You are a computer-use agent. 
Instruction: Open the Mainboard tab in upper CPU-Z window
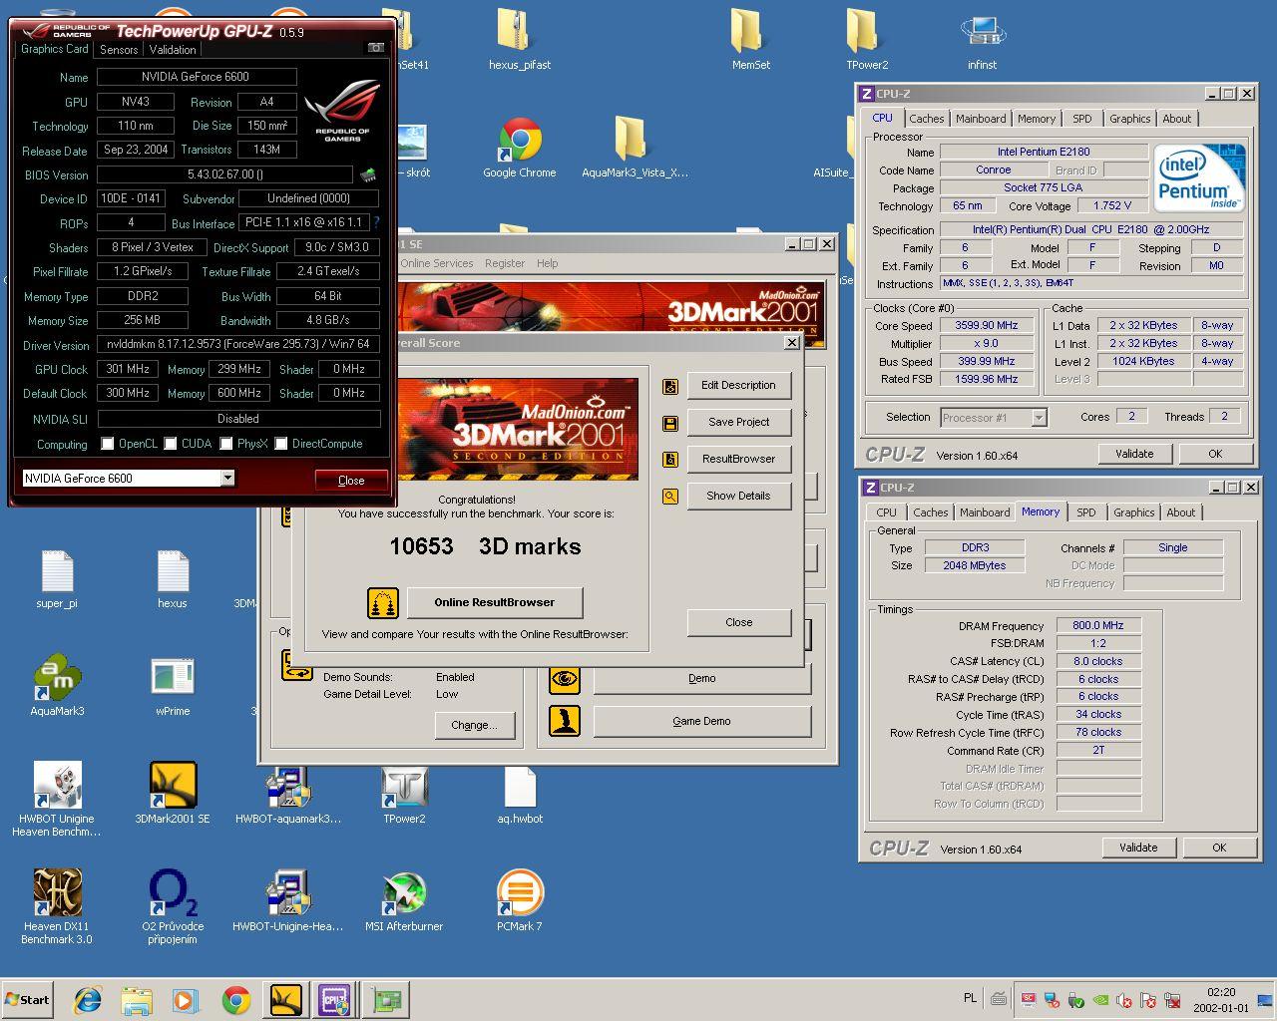point(981,119)
